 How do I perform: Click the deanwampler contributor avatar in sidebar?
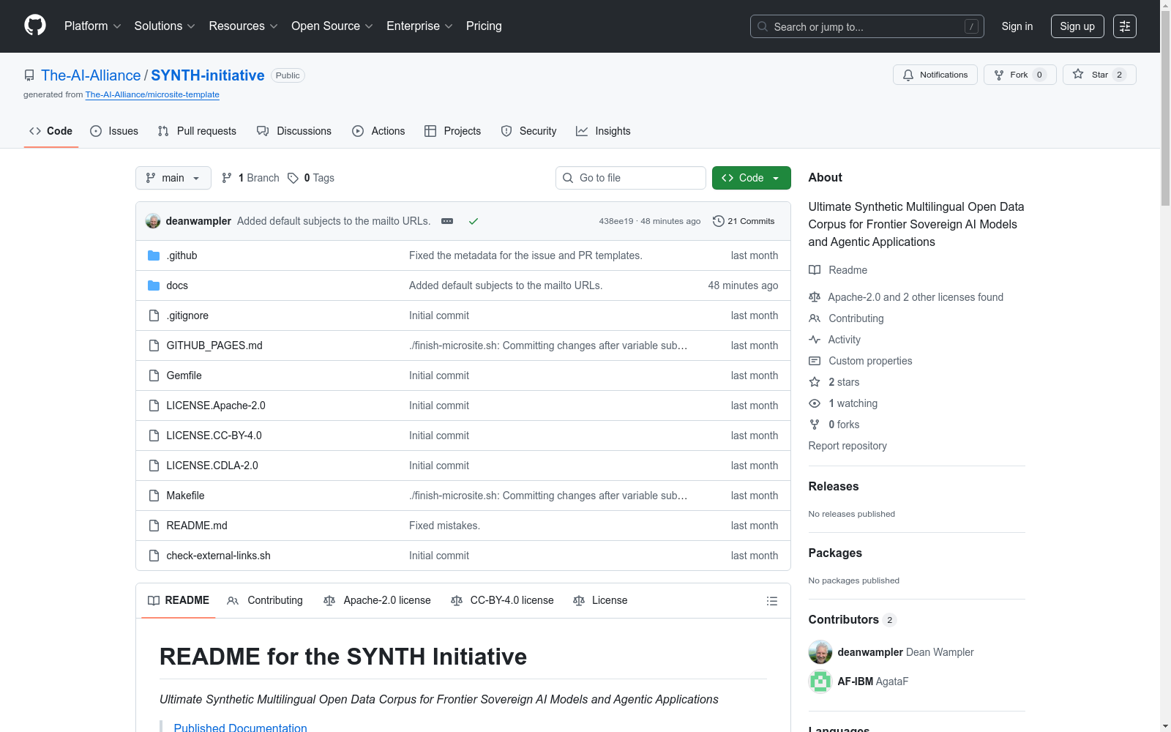point(820,652)
